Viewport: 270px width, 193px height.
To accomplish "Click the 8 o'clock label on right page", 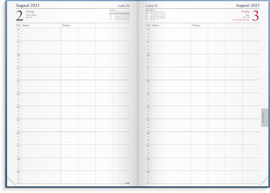I will click(x=148, y=30).
